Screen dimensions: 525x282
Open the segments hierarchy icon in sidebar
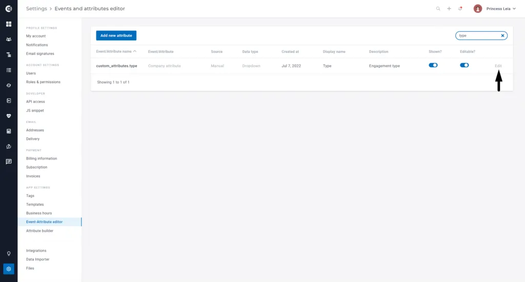pyautogui.click(x=9, y=54)
